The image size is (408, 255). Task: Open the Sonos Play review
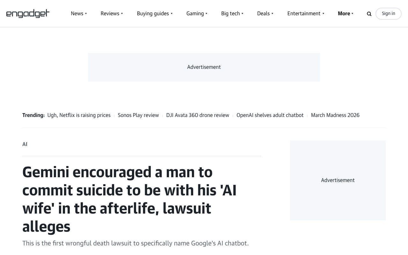point(138,115)
